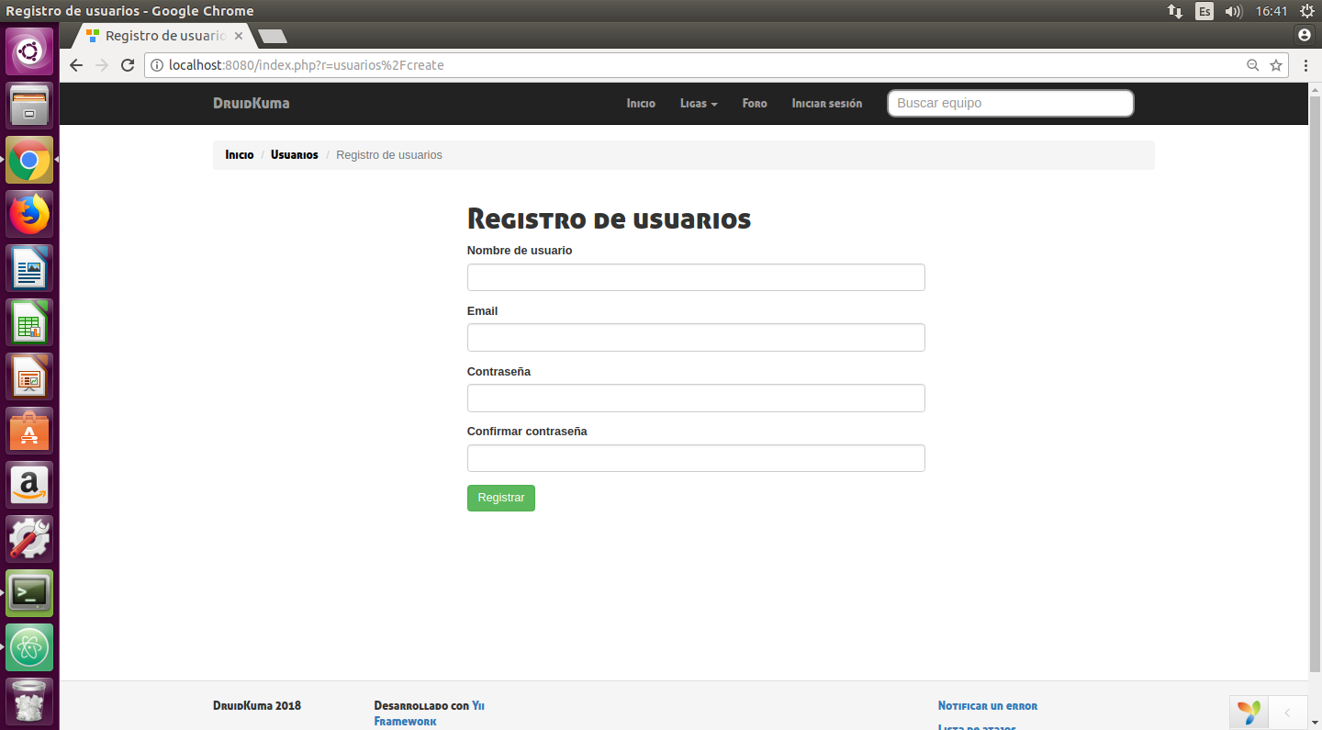Open the Trash in dock

[30, 702]
